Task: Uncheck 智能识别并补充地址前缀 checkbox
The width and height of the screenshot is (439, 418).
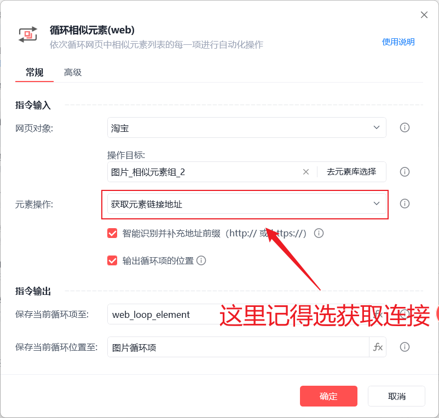Action: [x=112, y=233]
